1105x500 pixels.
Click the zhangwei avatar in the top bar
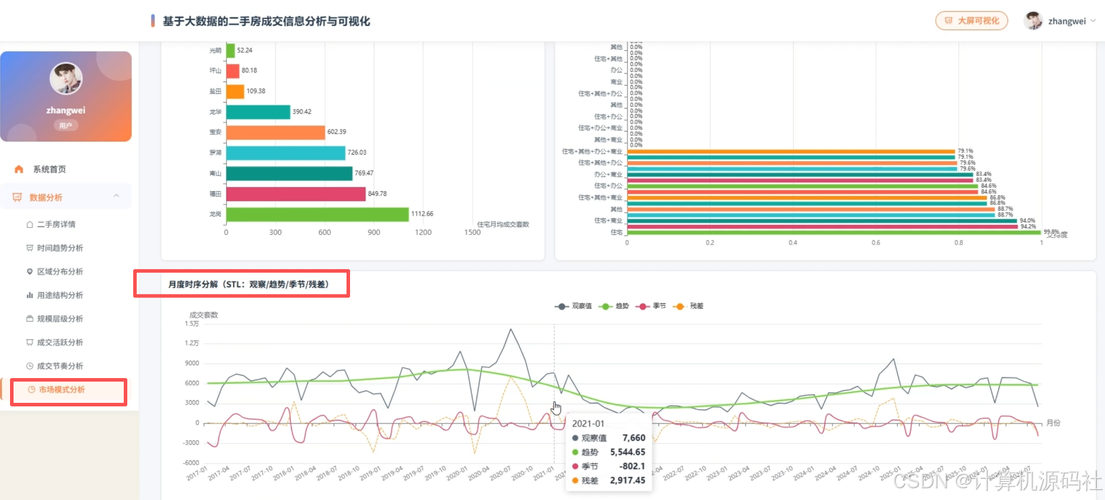[x=1033, y=21]
